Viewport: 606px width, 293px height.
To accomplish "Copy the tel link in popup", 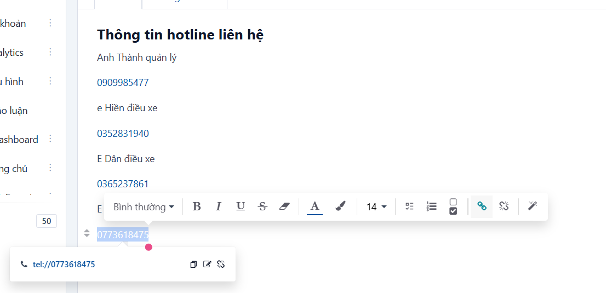I will (x=193, y=265).
